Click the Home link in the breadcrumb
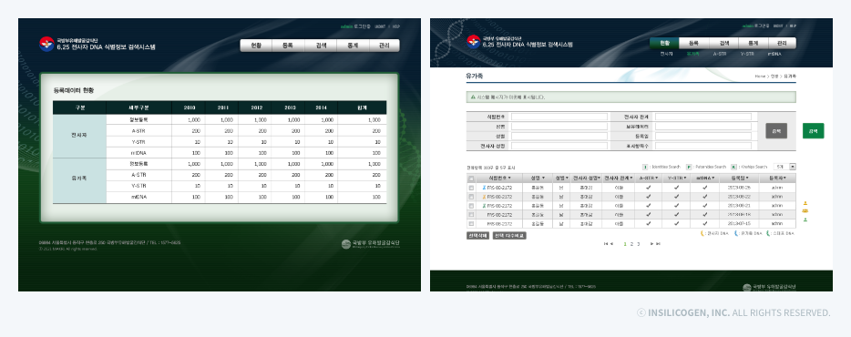Image resolution: width=851 pixels, height=337 pixels. coord(760,77)
